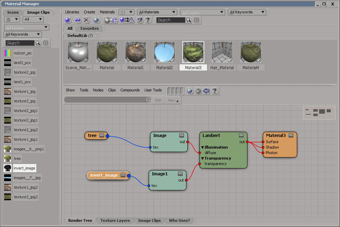This screenshot has height=227, width=340.
Task: Switch to the Image Clips tab
Action: click(x=38, y=12)
